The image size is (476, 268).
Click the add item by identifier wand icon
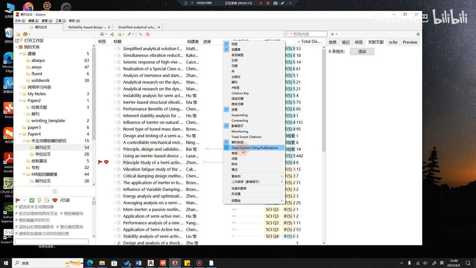pos(112,34)
